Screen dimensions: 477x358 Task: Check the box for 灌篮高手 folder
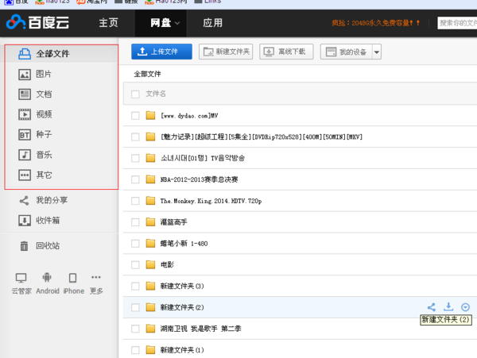(x=135, y=222)
